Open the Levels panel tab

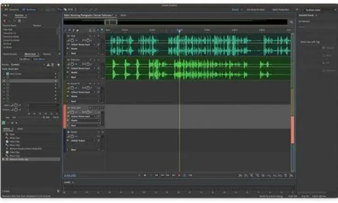(68, 182)
